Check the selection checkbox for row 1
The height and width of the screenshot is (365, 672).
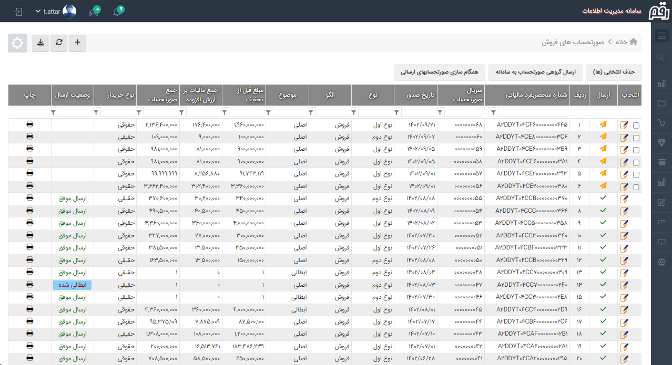[636, 125]
